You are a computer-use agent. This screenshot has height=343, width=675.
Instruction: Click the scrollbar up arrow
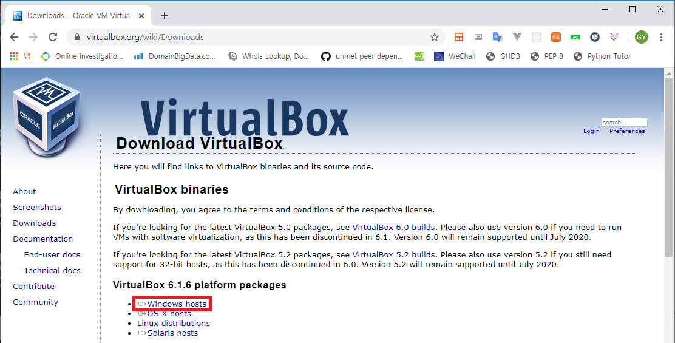[x=669, y=73]
